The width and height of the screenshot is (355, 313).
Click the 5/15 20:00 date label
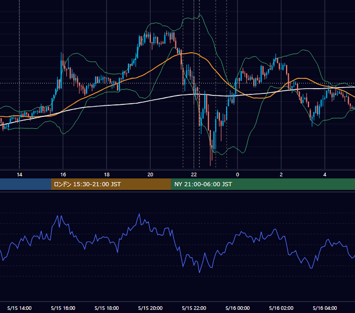pos(150,308)
